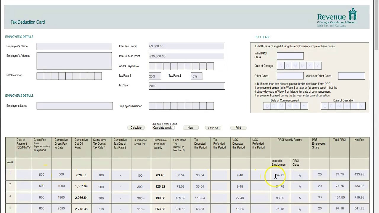Select the Cumulative Tax Credit value 63.46
Screen dimensions: 379x213
[160, 175]
